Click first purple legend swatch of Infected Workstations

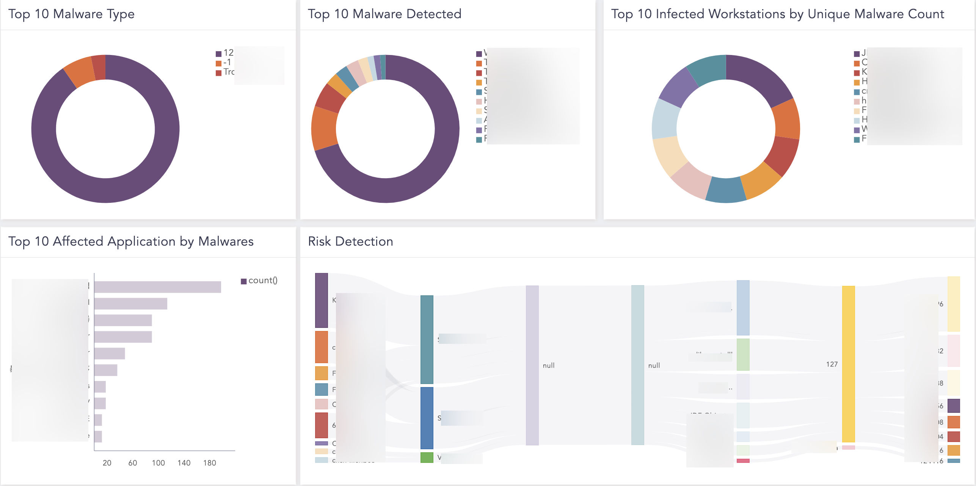pos(857,53)
